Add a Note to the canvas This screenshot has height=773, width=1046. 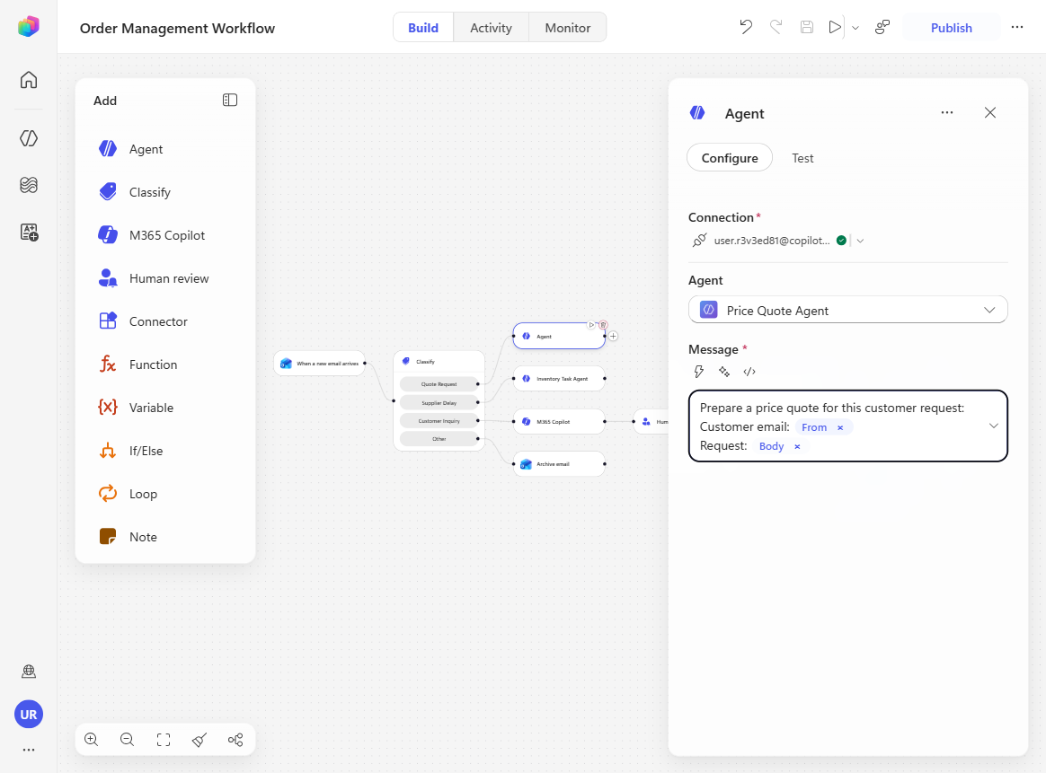pos(165,537)
